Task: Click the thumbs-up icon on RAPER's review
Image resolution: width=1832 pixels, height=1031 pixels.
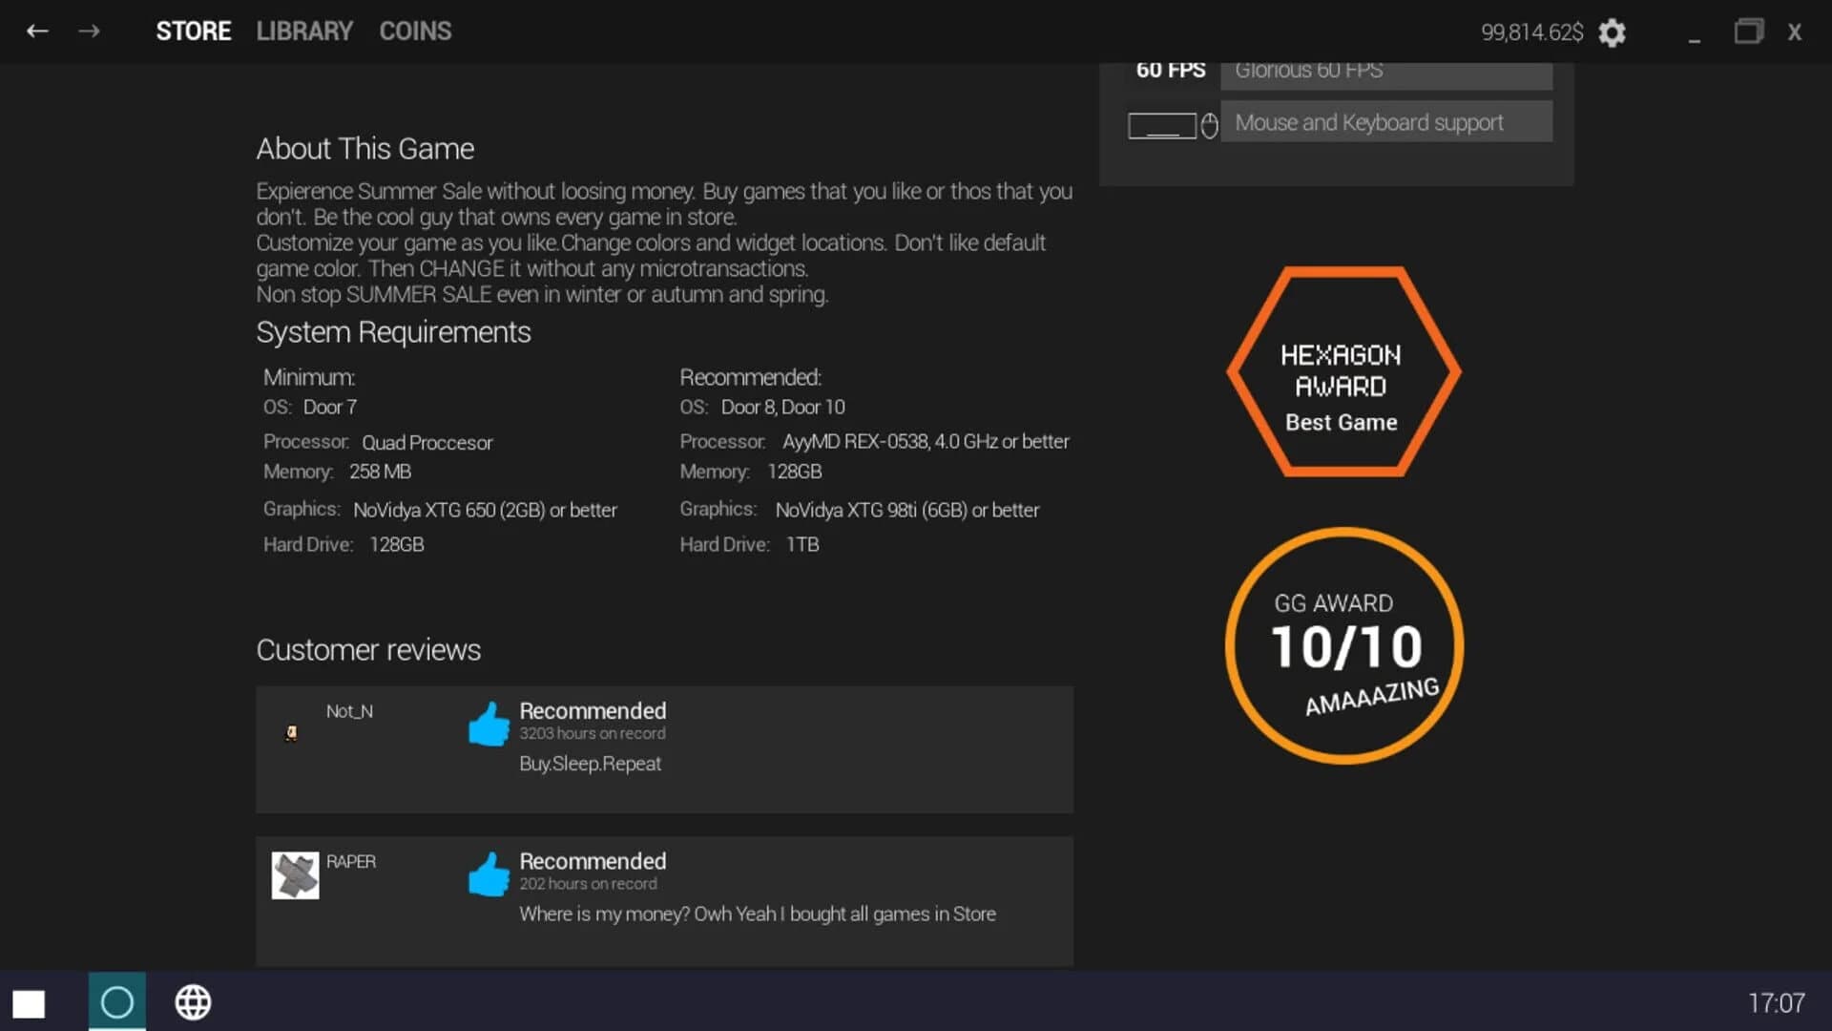Action: click(489, 873)
